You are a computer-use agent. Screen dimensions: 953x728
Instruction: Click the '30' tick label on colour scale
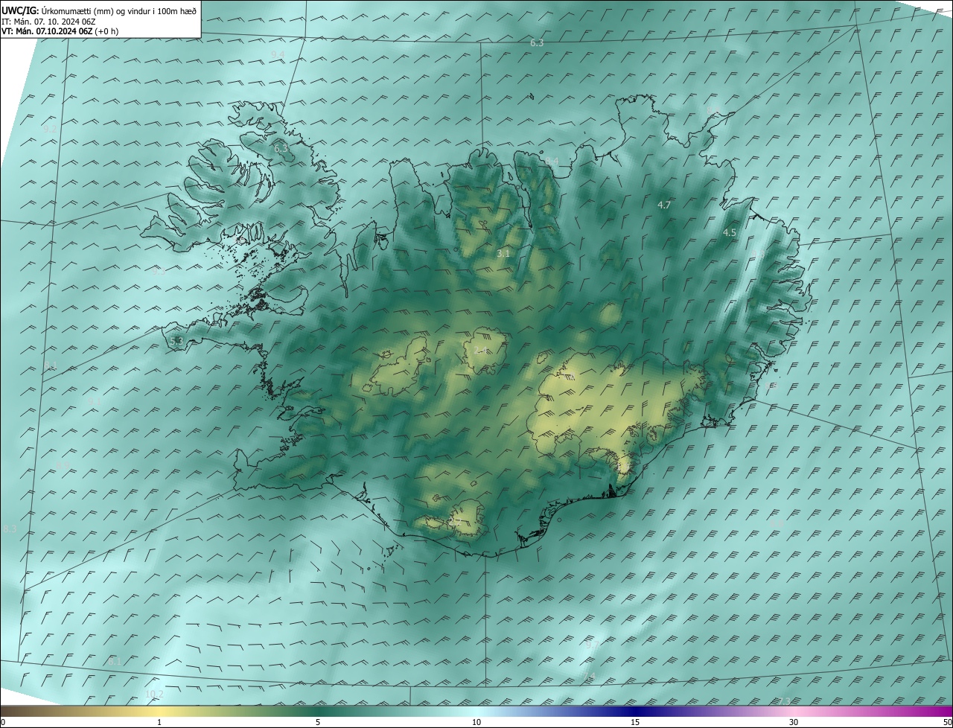click(x=794, y=722)
